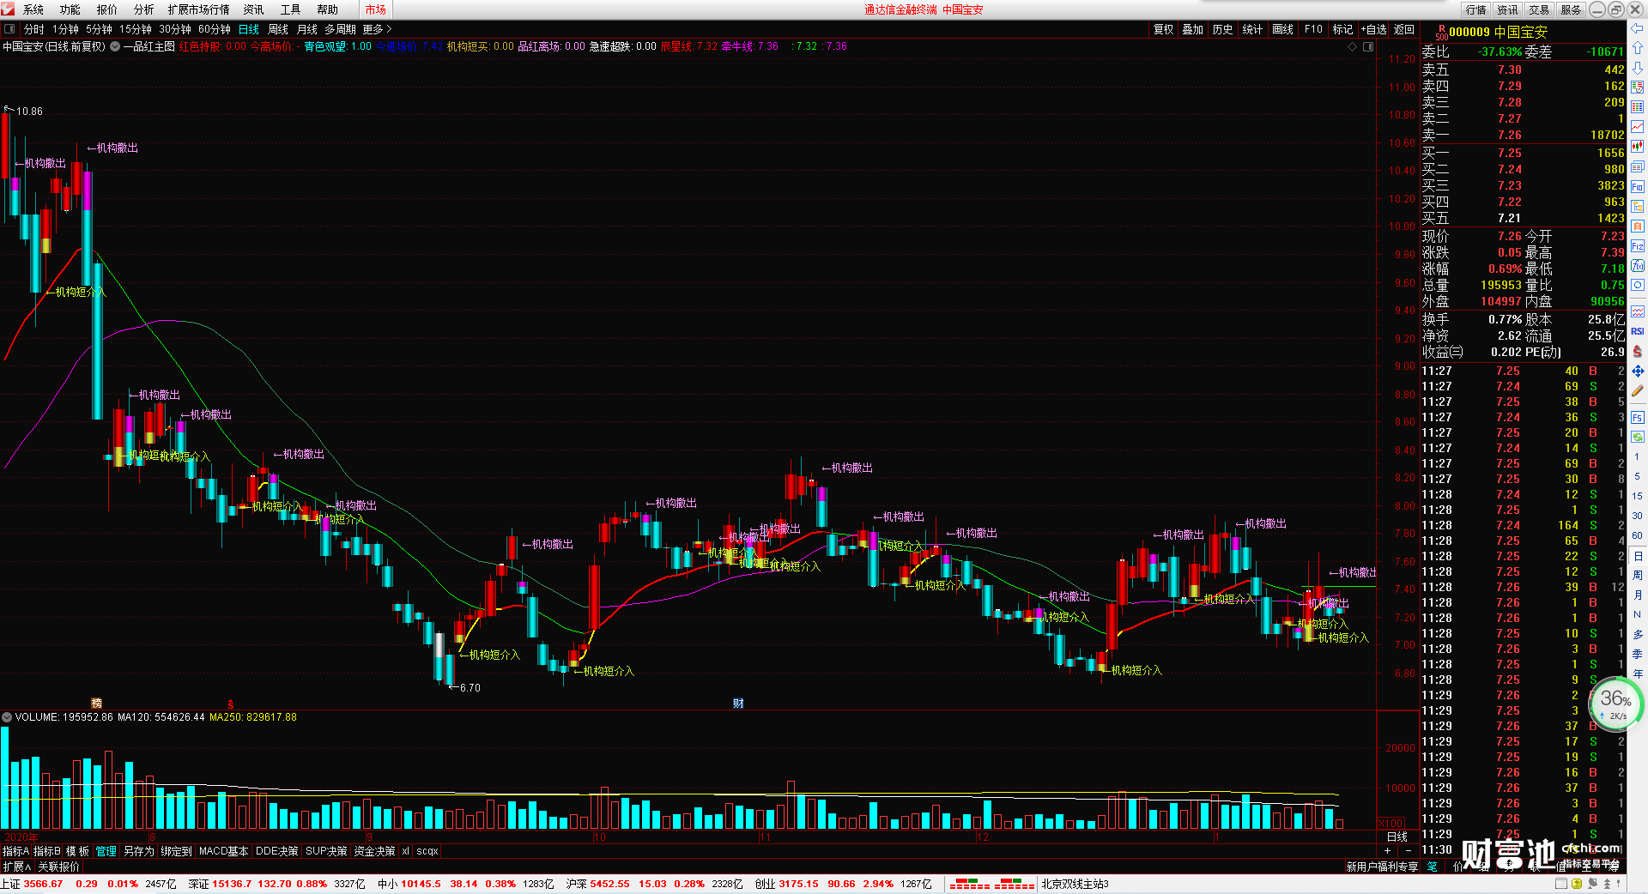Click the 交易 button in title bar
Screen dimensions: 1648x894
[1540, 9]
